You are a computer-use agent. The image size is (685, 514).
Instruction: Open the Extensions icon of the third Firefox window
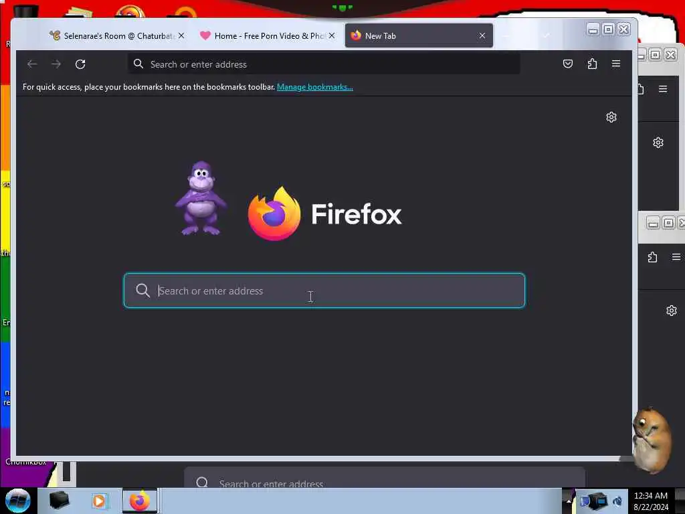pyautogui.click(x=652, y=257)
